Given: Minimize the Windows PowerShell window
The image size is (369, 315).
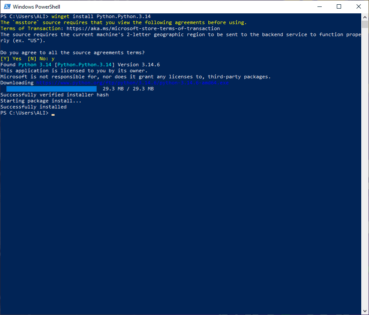Looking at the screenshot, I should point(319,6).
